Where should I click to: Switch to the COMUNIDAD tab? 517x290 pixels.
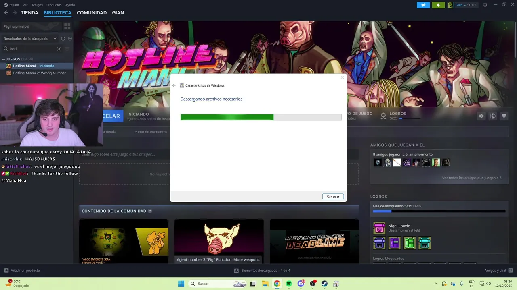pos(92,13)
